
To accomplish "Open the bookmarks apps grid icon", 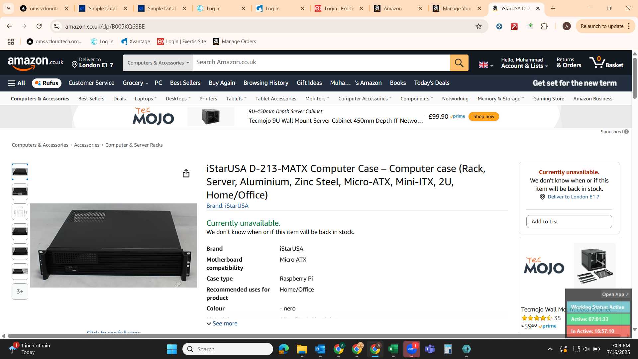I will 11,42.
